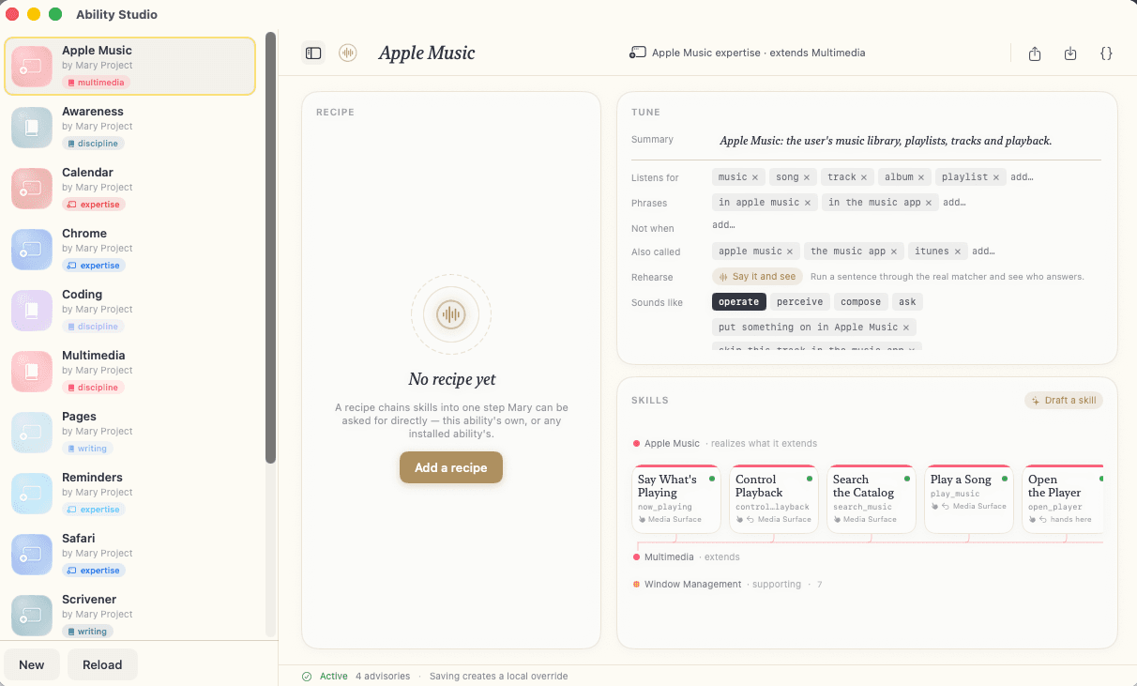Remove the 'music' listens-for tag
This screenshot has width=1137, height=686.
[x=755, y=177]
